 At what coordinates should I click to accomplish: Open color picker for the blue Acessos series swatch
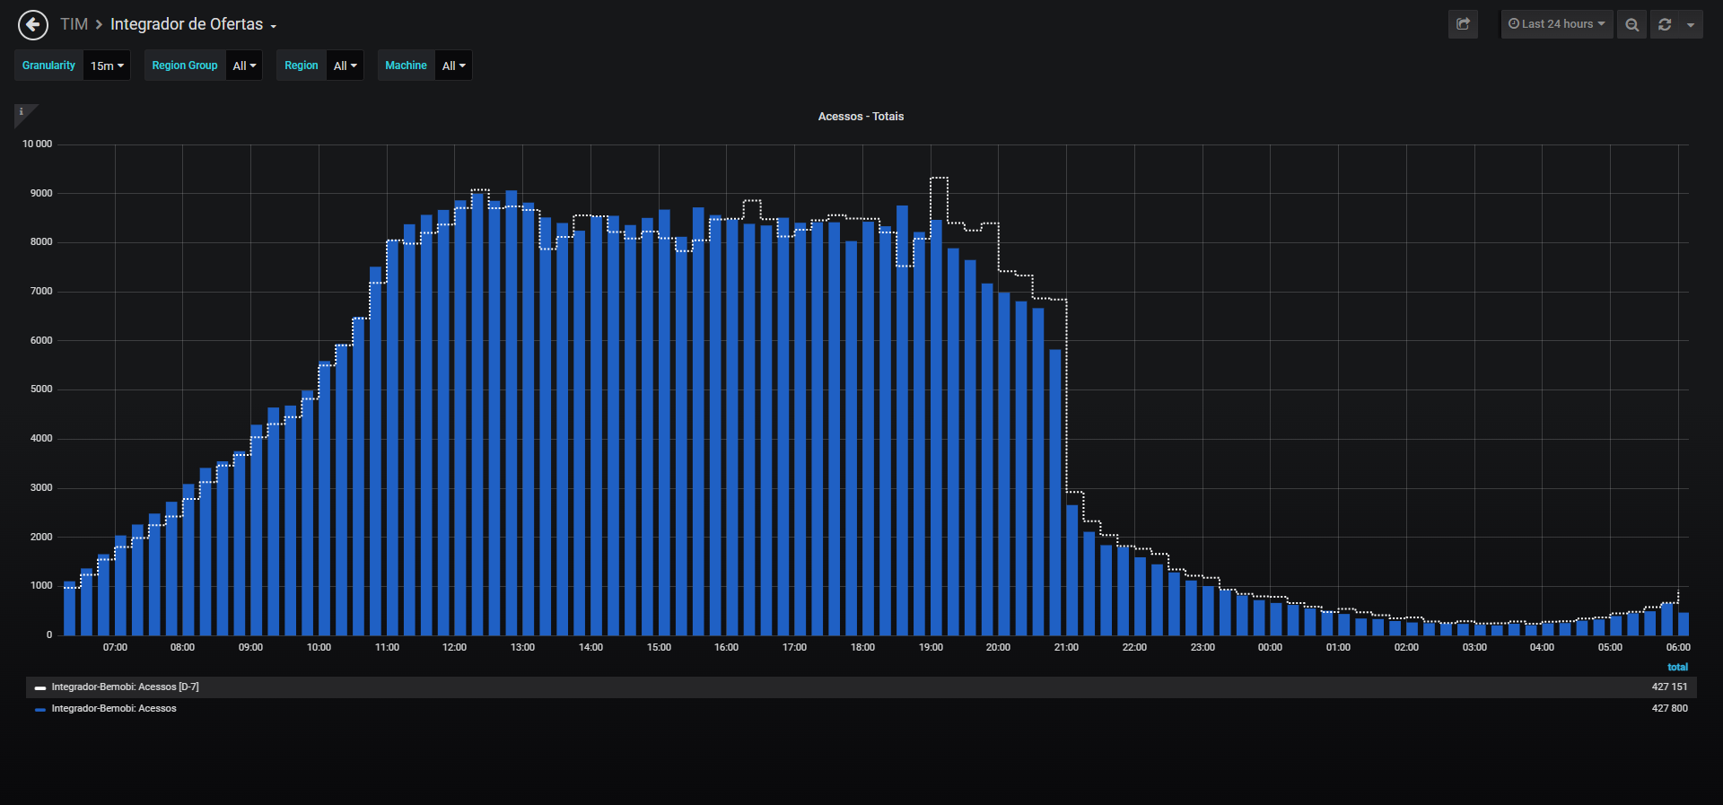(x=40, y=710)
